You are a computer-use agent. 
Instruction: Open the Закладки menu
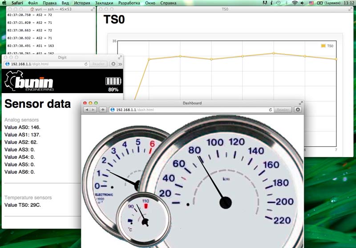tap(104, 3)
